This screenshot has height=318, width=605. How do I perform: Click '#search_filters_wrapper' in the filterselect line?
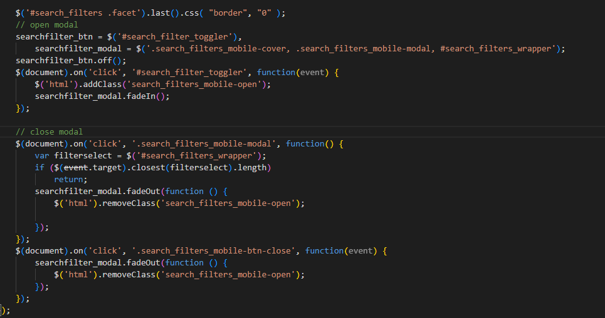point(196,156)
